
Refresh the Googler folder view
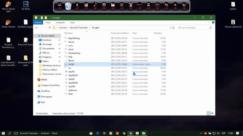coord(174,28)
